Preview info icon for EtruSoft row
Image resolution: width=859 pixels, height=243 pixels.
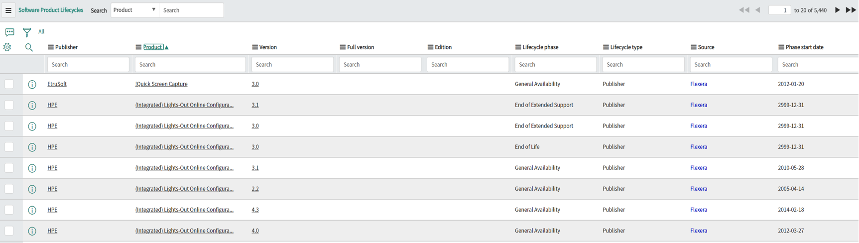pyautogui.click(x=32, y=85)
